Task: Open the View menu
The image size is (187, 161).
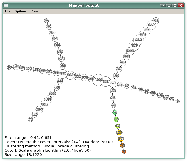Action: [34, 11]
